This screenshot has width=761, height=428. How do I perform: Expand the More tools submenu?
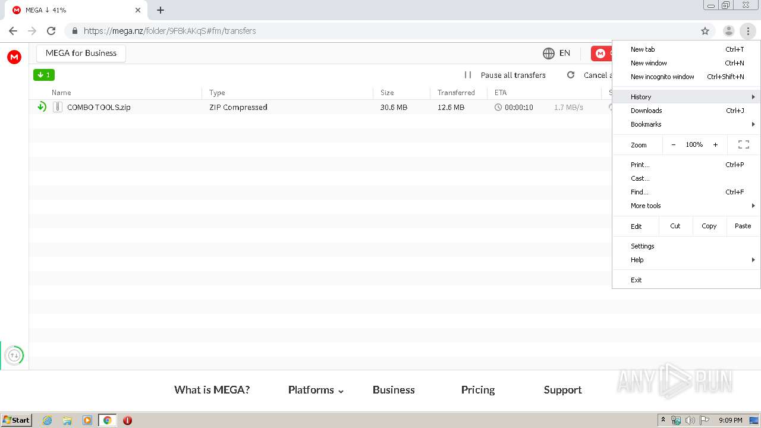coord(686,206)
